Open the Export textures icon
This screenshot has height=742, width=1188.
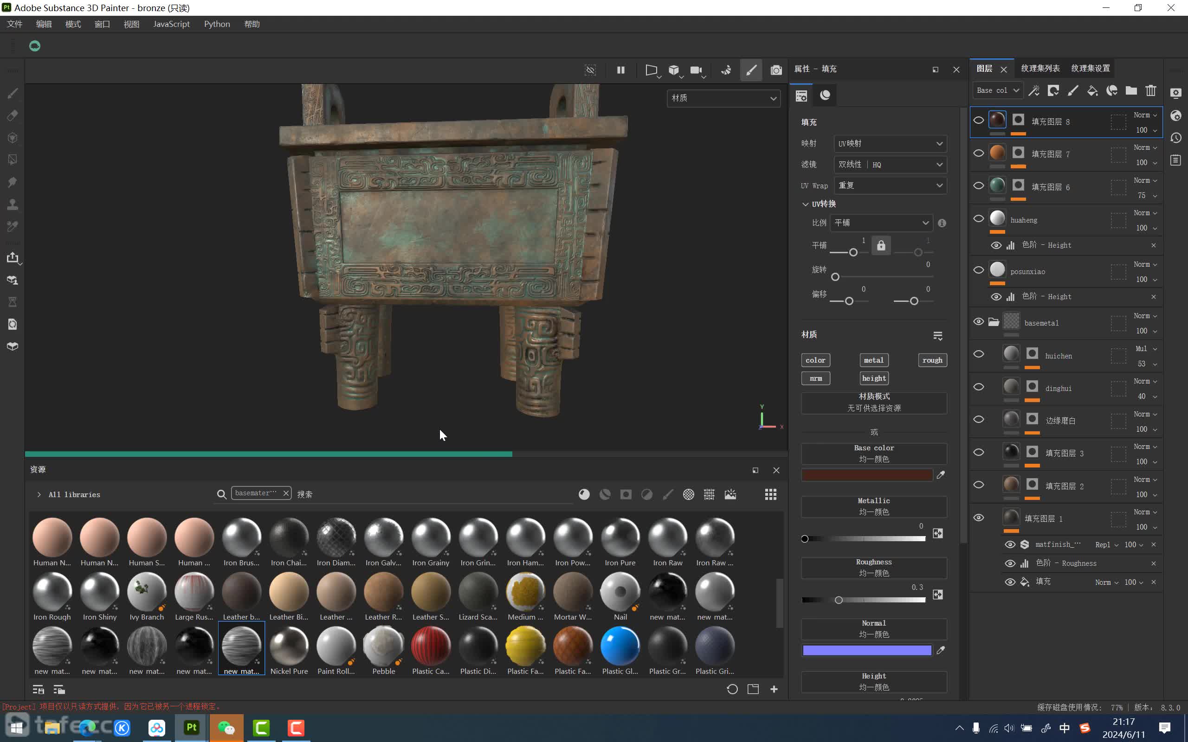coord(13,258)
